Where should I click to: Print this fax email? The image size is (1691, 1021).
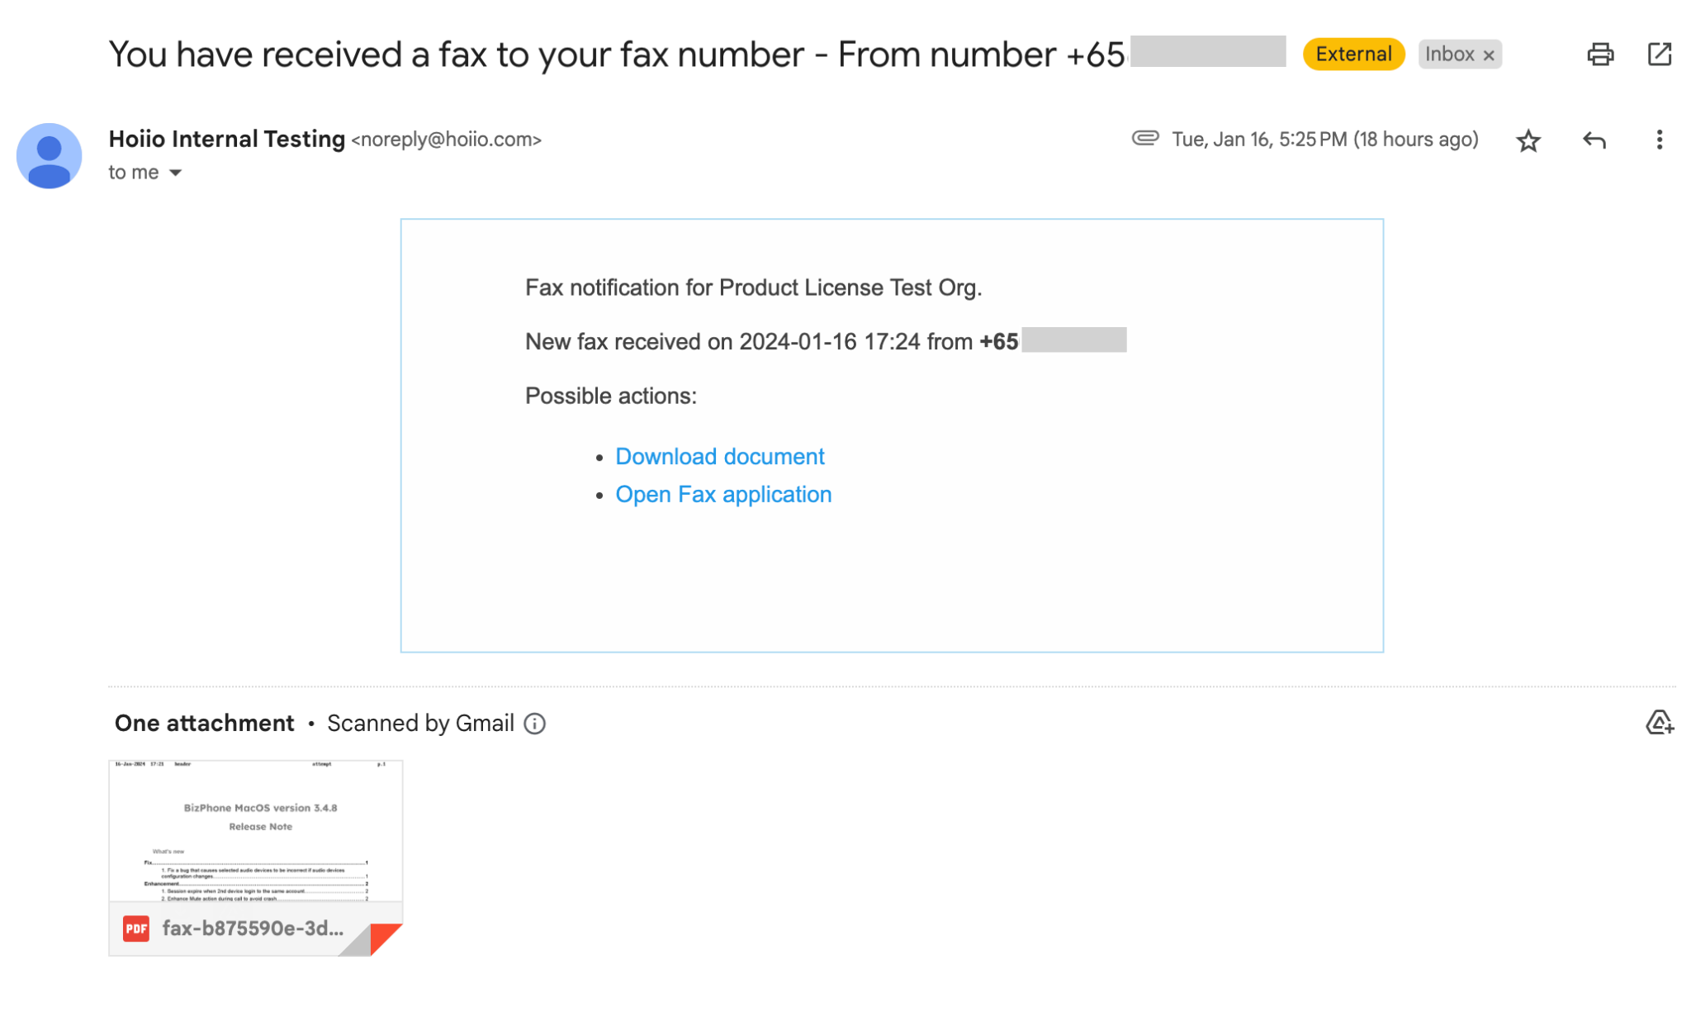[1599, 55]
